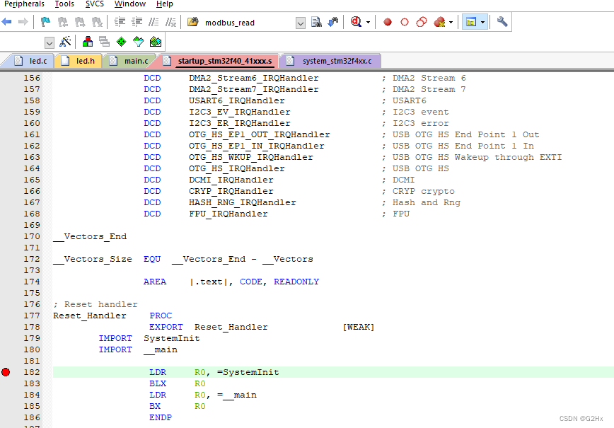Switch to the main.c tab
The height and width of the screenshot is (428, 614).
point(129,61)
